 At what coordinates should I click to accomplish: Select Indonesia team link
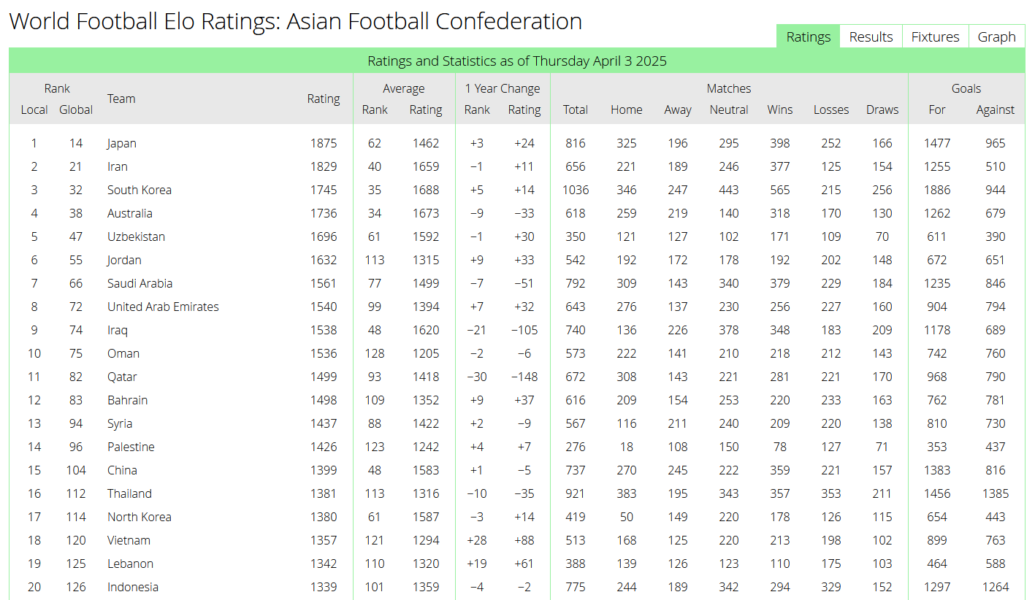pyautogui.click(x=132, y=587)
